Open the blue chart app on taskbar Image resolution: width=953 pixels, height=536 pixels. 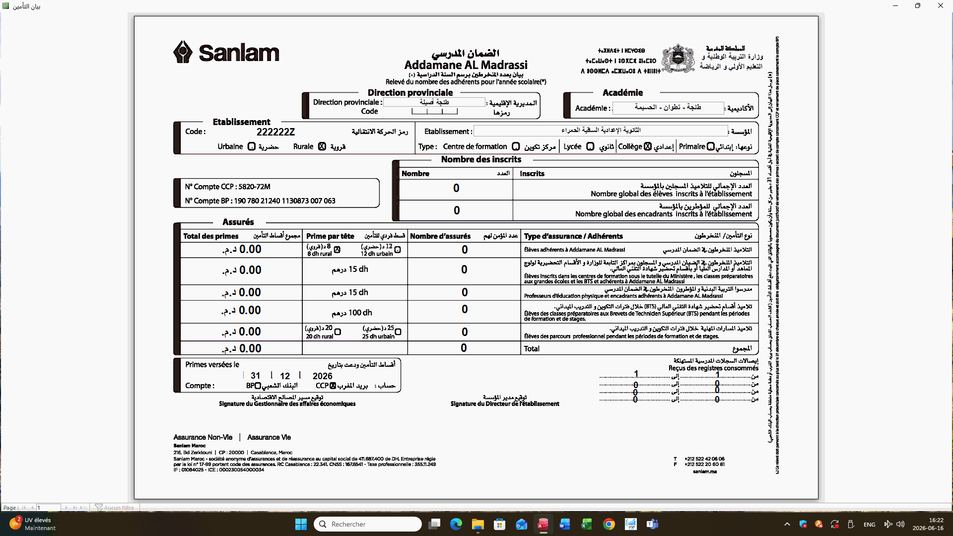(630, 524)
